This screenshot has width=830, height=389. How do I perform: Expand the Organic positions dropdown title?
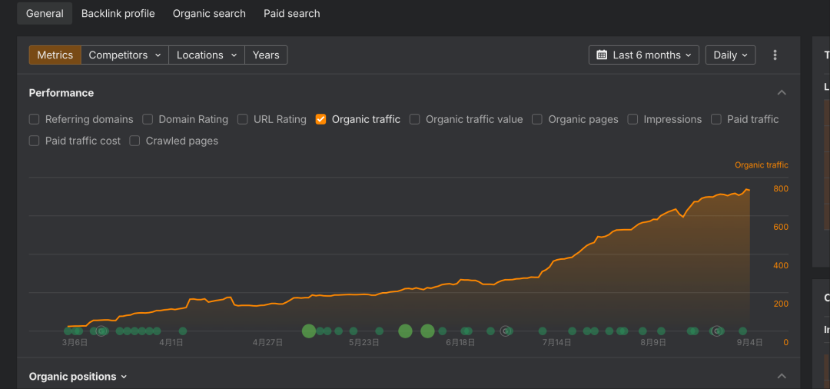coord(78,377)
